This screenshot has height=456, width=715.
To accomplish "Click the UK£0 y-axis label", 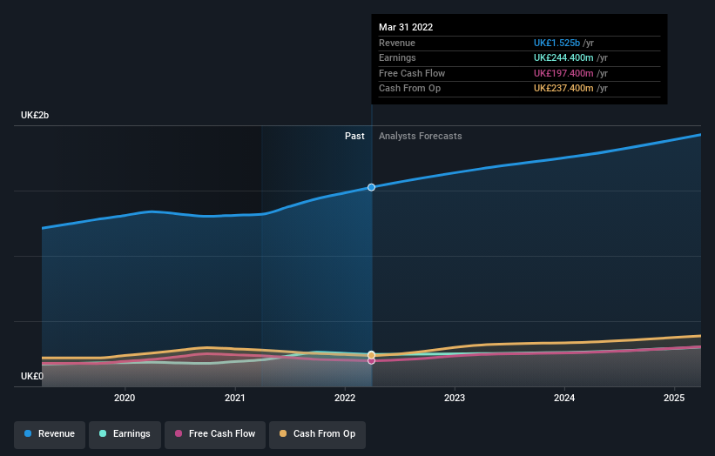I will click(x=32, y=376).
